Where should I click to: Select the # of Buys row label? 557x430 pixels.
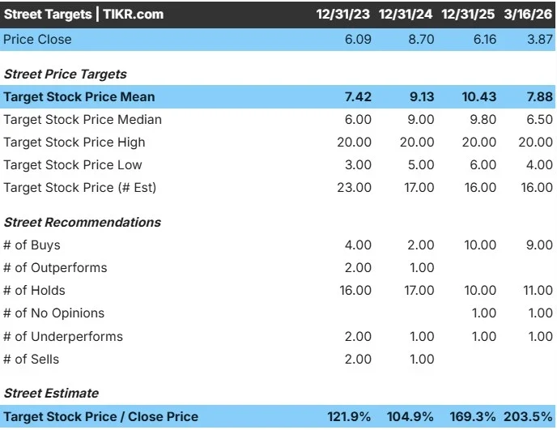(x=32, y=245)
